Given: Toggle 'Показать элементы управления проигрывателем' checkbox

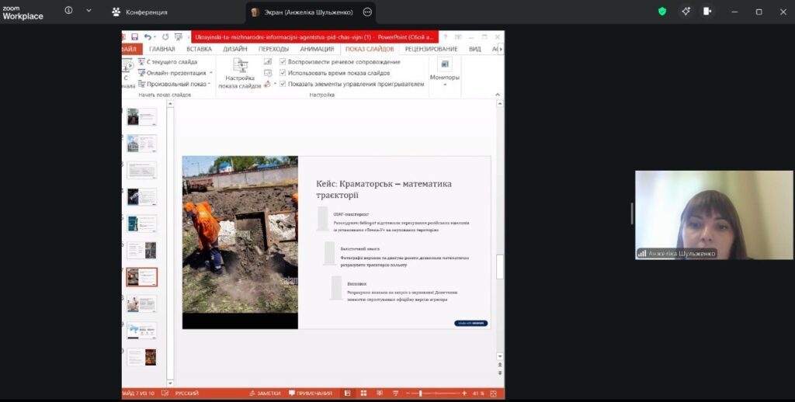Looking at the screenshot, I should click(x=283, y=84).
